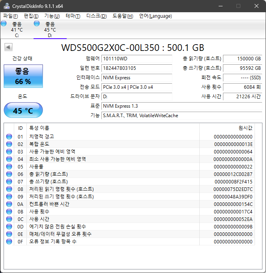Click the 좋음 66 % health status button

pos(23,76)
